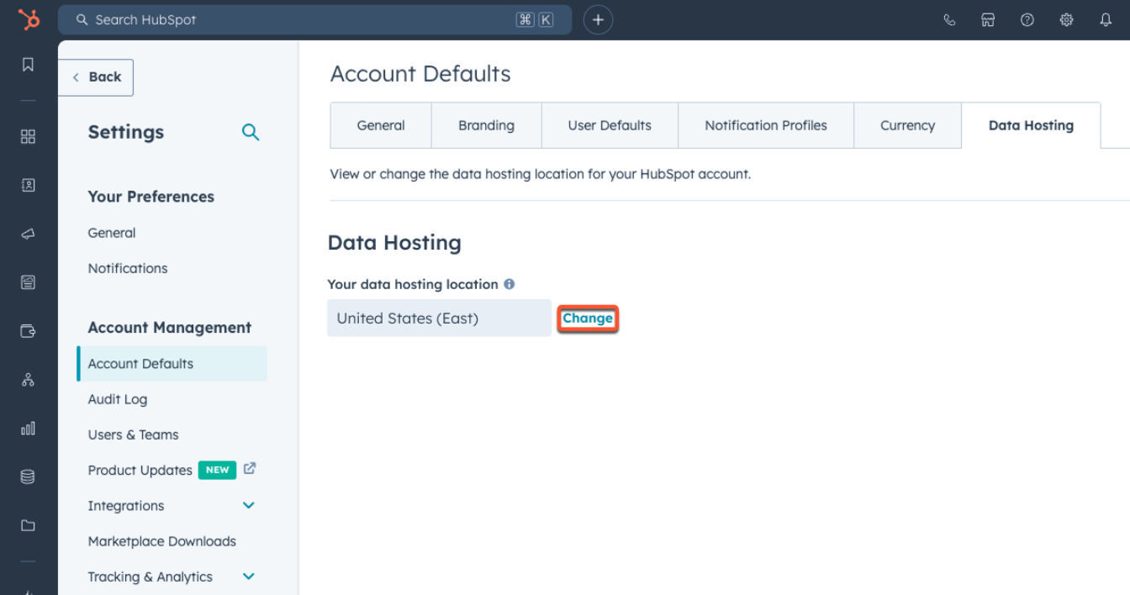Image resolution: width=1130 pixels, height=595 pixels.
Task: Click the Settings sidebar title
Action: (126, 132)
